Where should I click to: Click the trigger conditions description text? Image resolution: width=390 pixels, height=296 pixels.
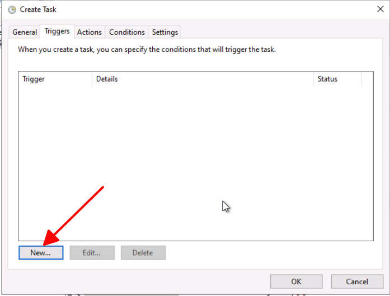pyautogui.click(x=147, y=50)
